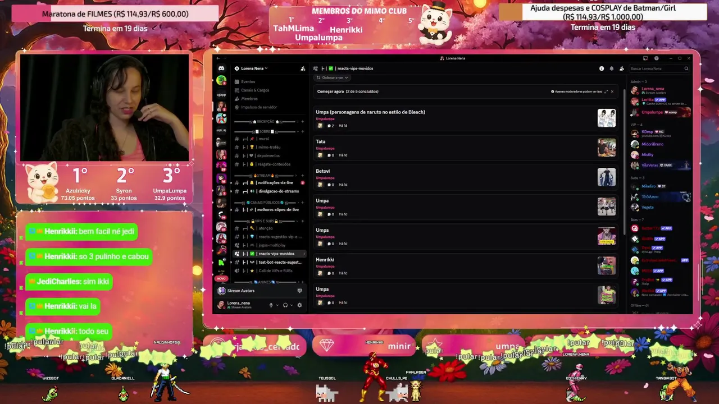The height and width of the screenshot is (404, 719).
Task: Click the search magnifier icon
Action: (x=686, y=68)
